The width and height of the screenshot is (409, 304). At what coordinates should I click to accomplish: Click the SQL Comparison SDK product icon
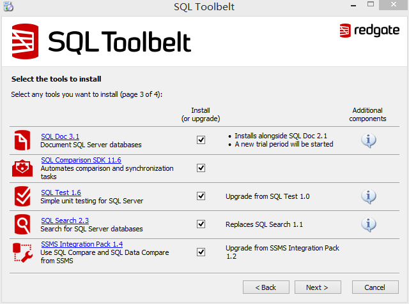(22, 168)
